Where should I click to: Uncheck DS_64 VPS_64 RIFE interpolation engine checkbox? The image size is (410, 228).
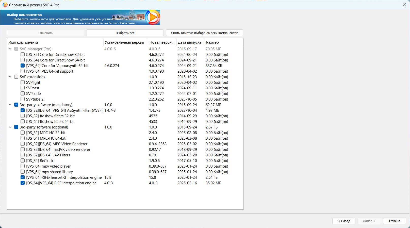23,183
